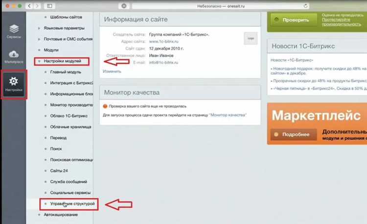The height and width of the screenshot is (224, 367).
Task: Expand the Языковые параметры tree node
Action: 39,28
